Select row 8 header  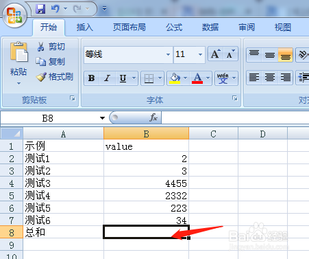tap(12, 232)
